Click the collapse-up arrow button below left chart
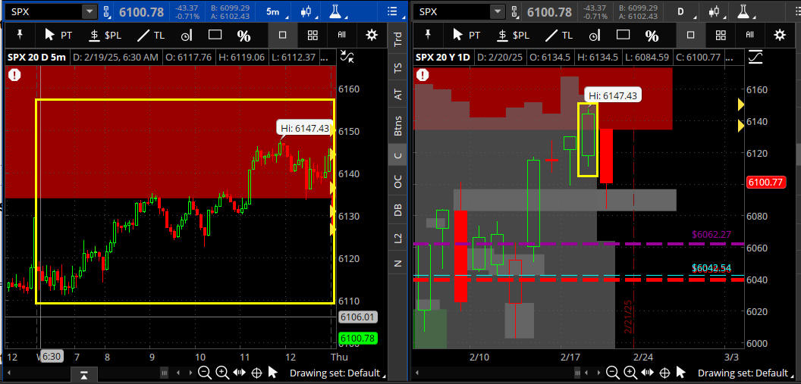This screenshot has width=801, height=384. 84,376
